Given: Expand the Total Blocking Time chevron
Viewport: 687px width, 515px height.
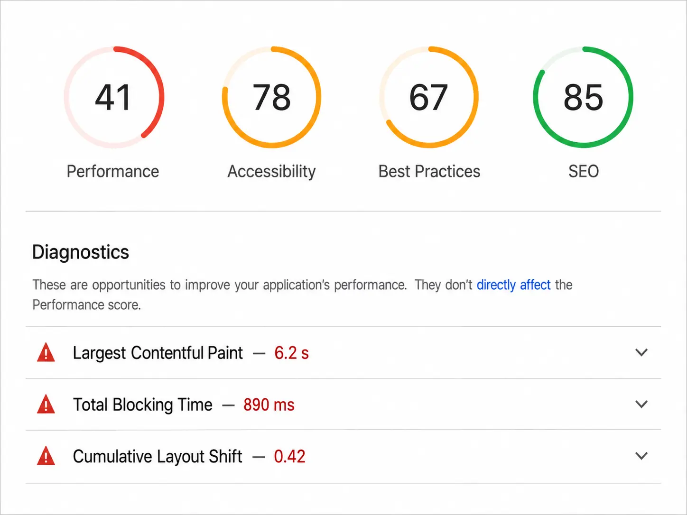Looking at the screenshot, I should (641, 404).
